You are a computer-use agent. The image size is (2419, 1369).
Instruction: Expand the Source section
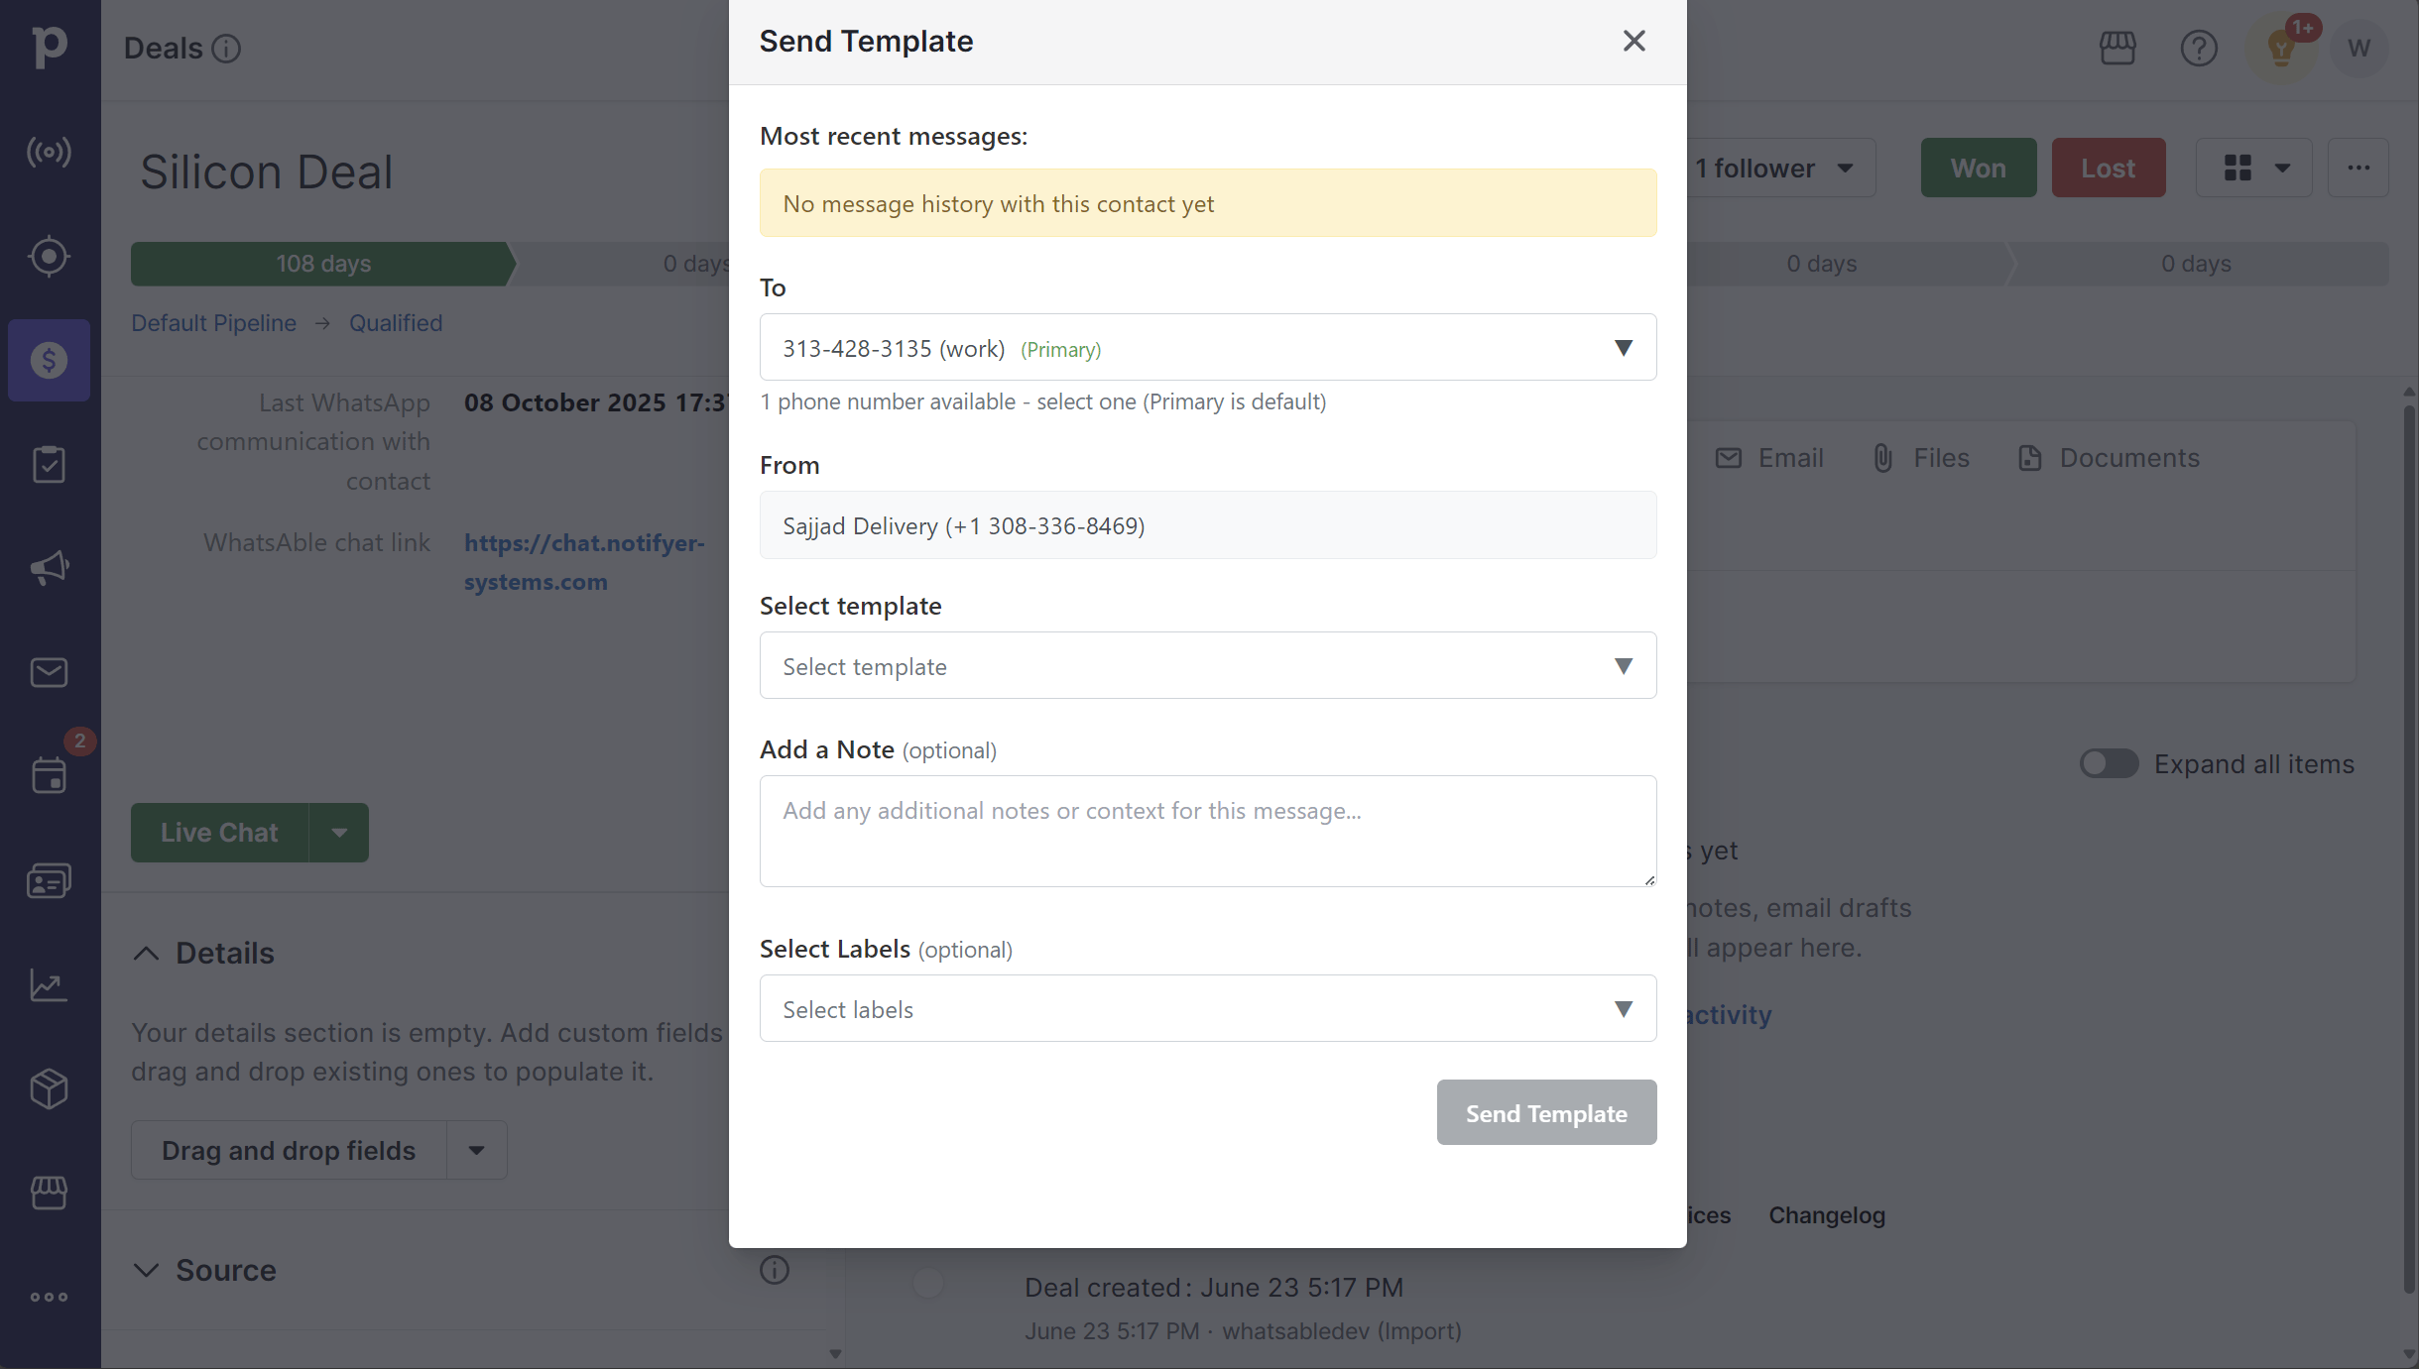tap(146, 1270)
